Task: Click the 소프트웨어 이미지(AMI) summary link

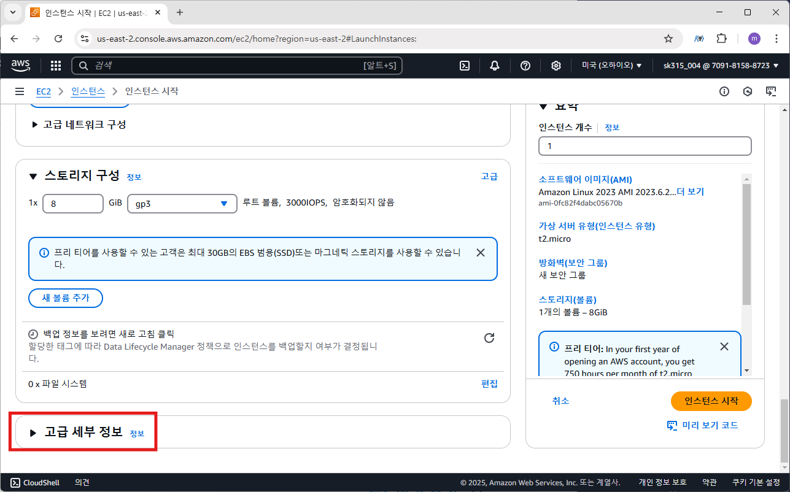Action: pyautogui.click(x=585, y=179)
